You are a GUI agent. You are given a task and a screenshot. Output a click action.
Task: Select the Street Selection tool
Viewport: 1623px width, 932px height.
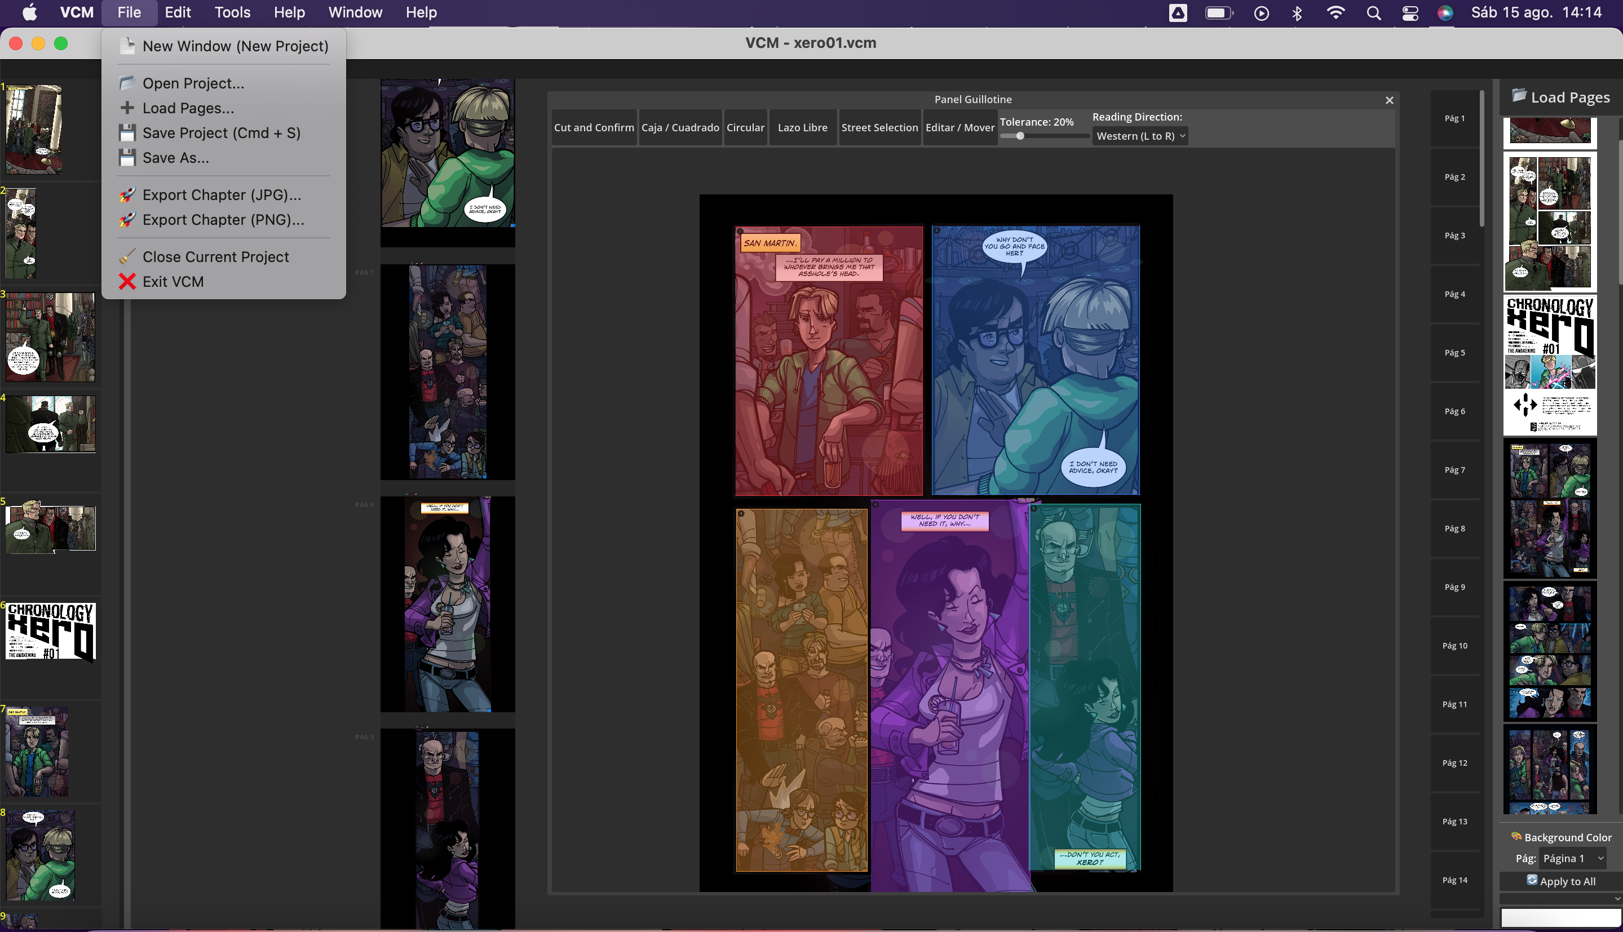[x=879, y=127]
